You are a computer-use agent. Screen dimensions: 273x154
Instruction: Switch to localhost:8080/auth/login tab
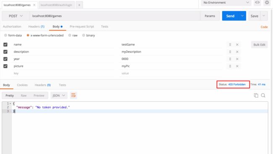(x=56, y=5)
